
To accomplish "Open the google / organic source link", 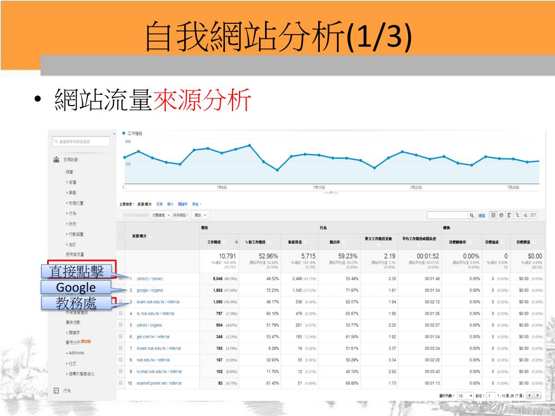I will pos(150,290).
